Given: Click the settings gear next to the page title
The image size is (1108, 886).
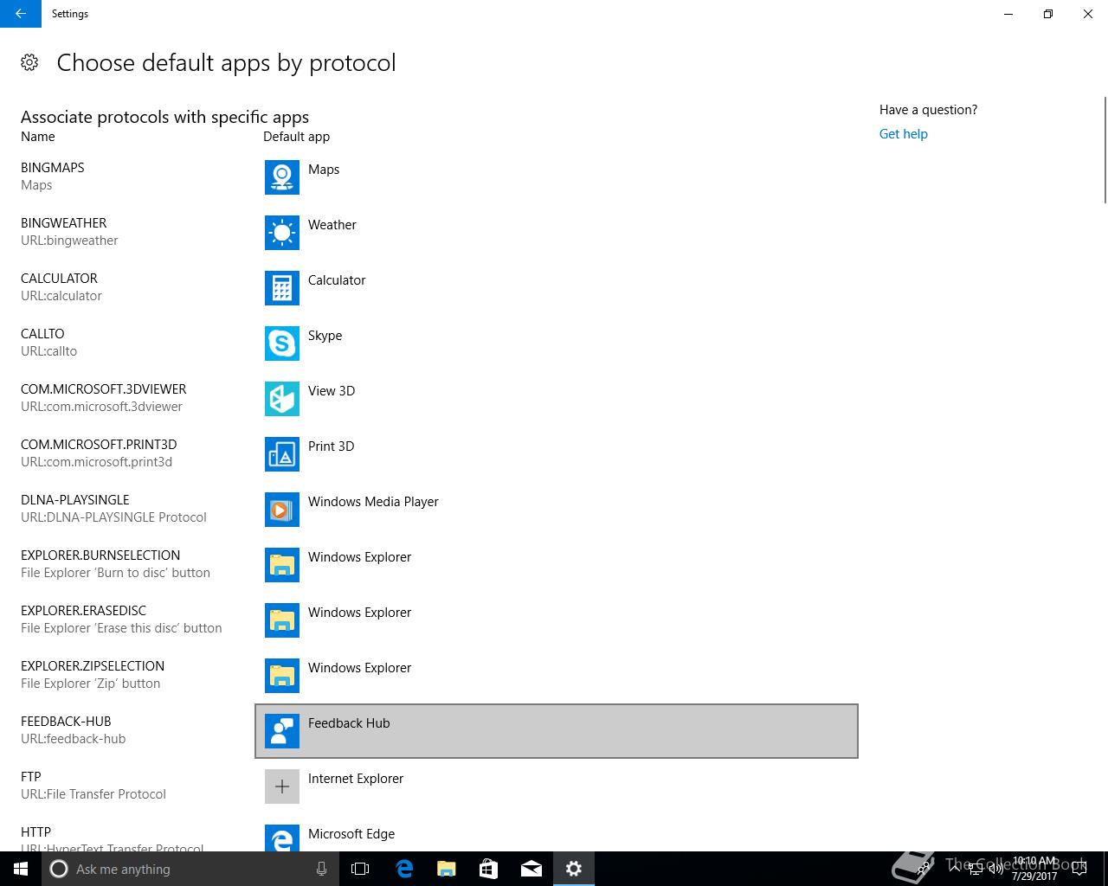Looking at the screenshot, I should coord(29,62).
